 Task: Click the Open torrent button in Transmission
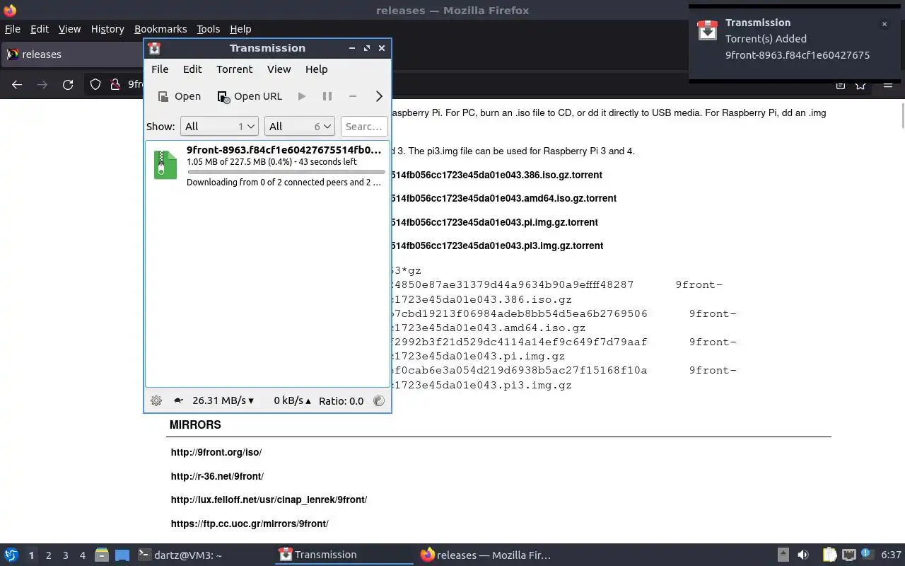(x=179, y=96)
